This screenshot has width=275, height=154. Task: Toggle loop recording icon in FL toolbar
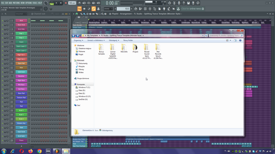(99, 3)
